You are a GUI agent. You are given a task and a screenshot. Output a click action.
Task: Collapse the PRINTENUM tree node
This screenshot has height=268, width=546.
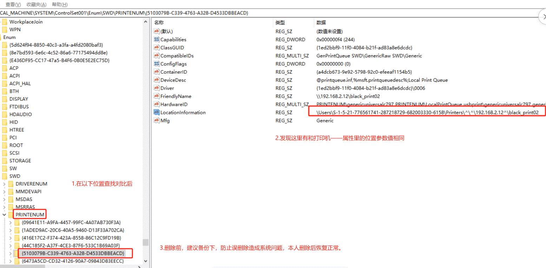pos(4,215)
